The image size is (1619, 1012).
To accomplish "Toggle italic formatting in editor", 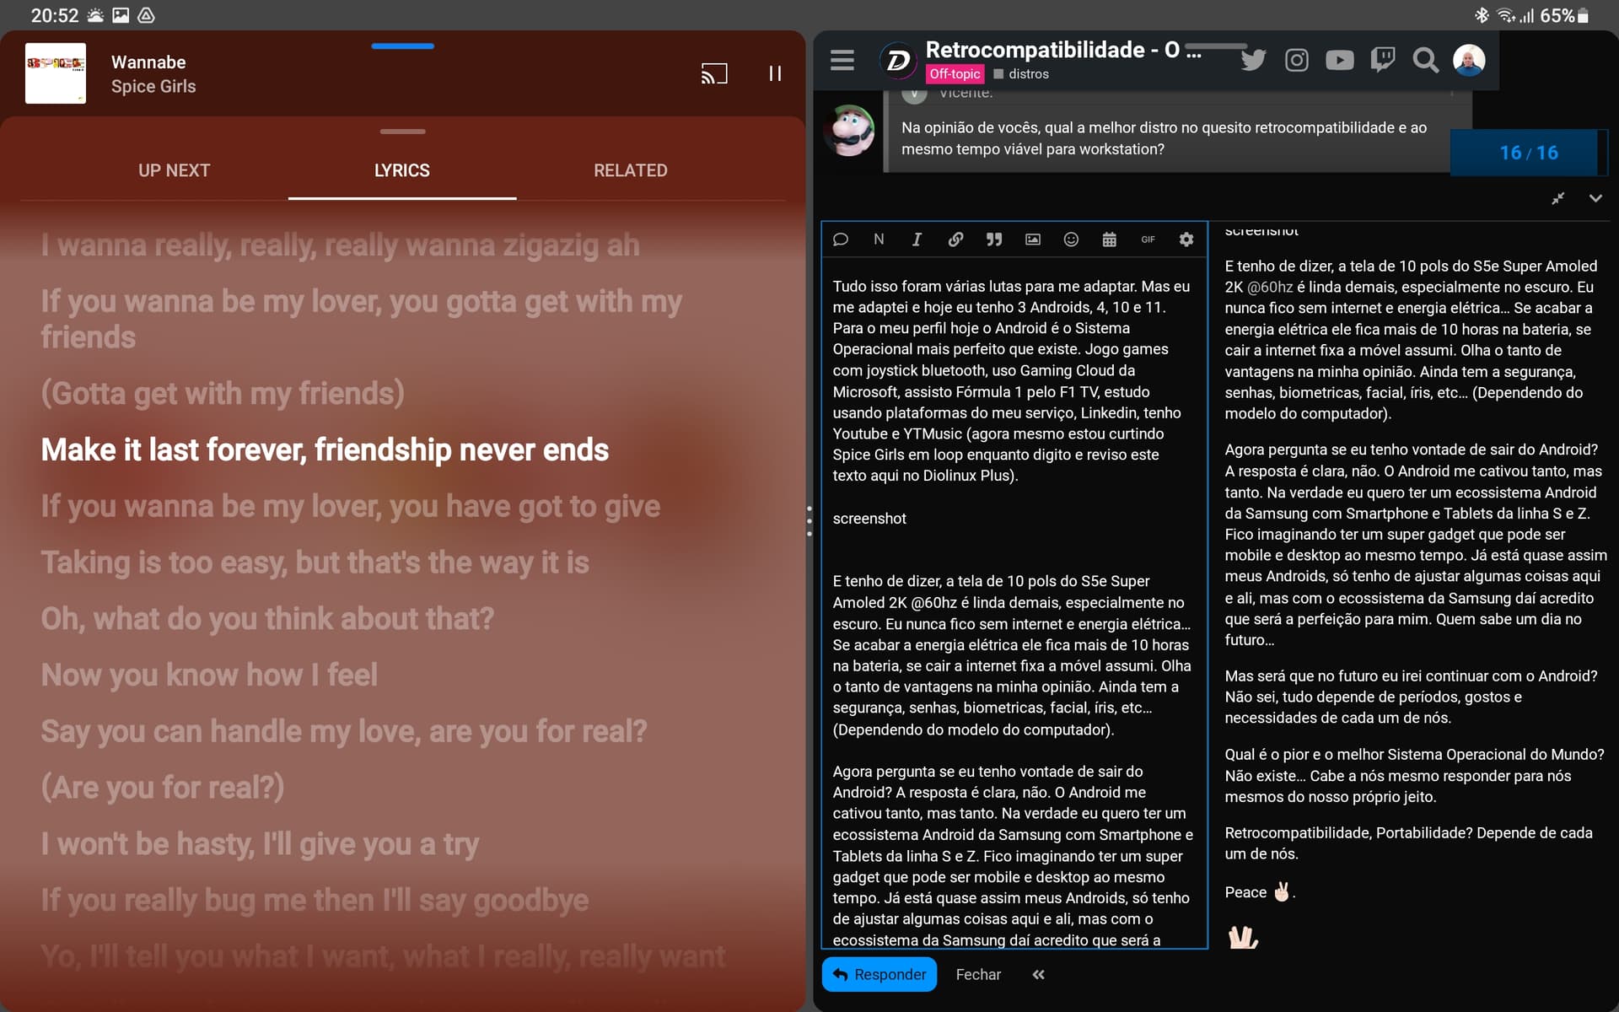I will point(917,240).
